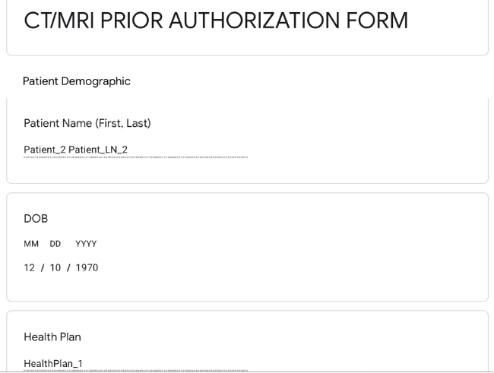Viewport: 494px width, 373px height.
Task: Click the Patient Name text field
Action: [x=135, y=150]
